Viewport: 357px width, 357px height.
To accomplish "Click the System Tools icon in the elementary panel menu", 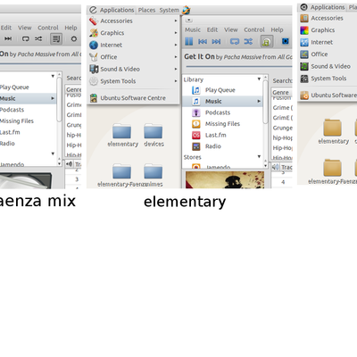I will [94, 81].
